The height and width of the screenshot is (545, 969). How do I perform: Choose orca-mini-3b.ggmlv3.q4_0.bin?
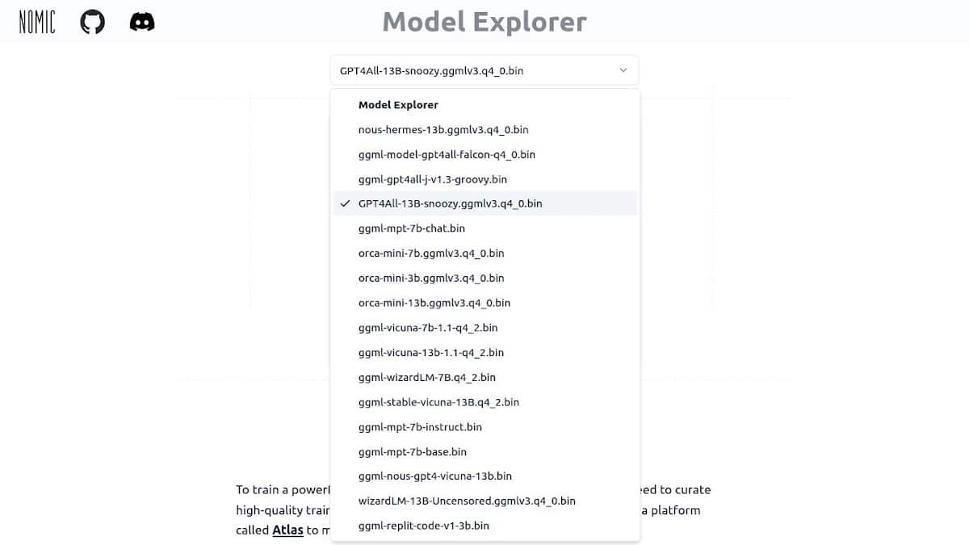431,278
